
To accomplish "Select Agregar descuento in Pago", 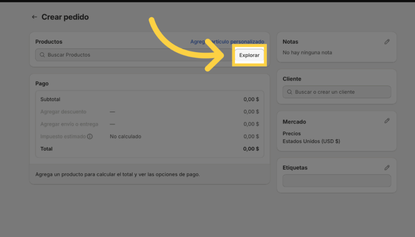I will (x=63, y=112).
